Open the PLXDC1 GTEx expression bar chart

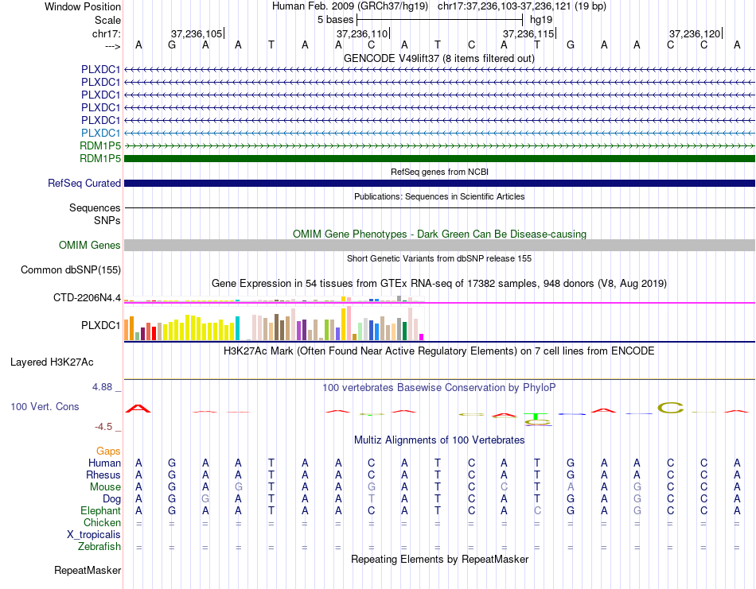click(x=274, y=324)
